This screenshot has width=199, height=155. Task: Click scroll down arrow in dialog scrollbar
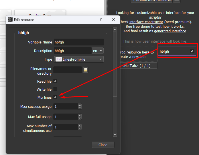[115, 135]
